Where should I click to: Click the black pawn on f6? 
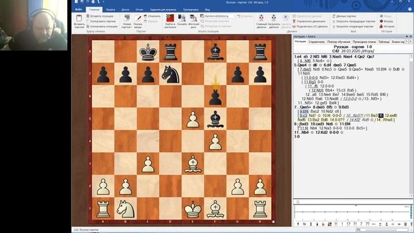(x=215, y=97)
